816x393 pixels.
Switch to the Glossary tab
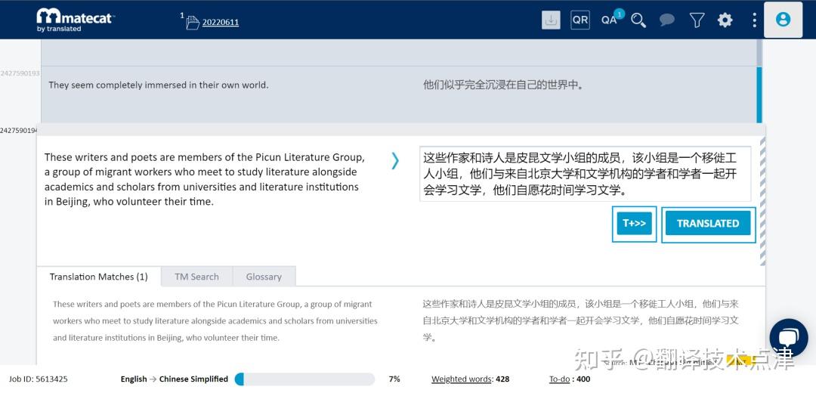click(x=264, y=277)
